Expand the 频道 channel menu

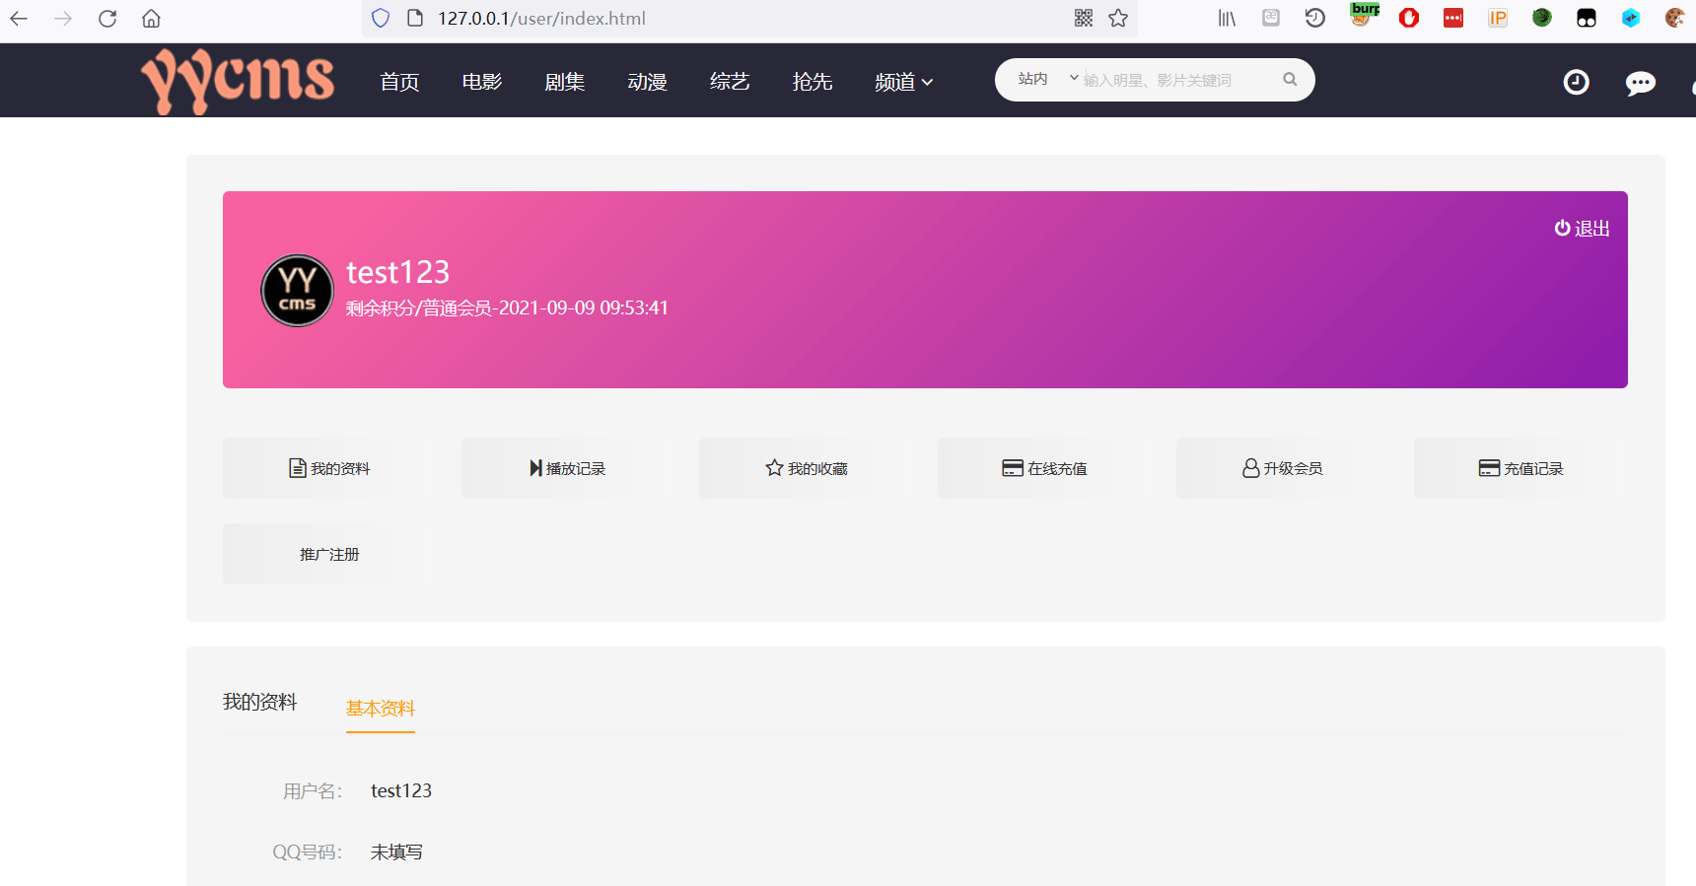coord(903,82)
